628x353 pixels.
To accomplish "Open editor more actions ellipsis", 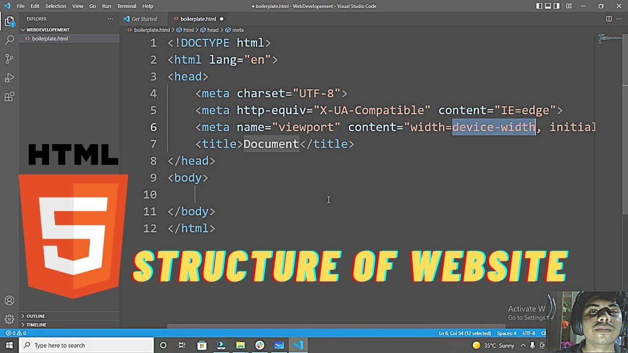I will 620,19.
